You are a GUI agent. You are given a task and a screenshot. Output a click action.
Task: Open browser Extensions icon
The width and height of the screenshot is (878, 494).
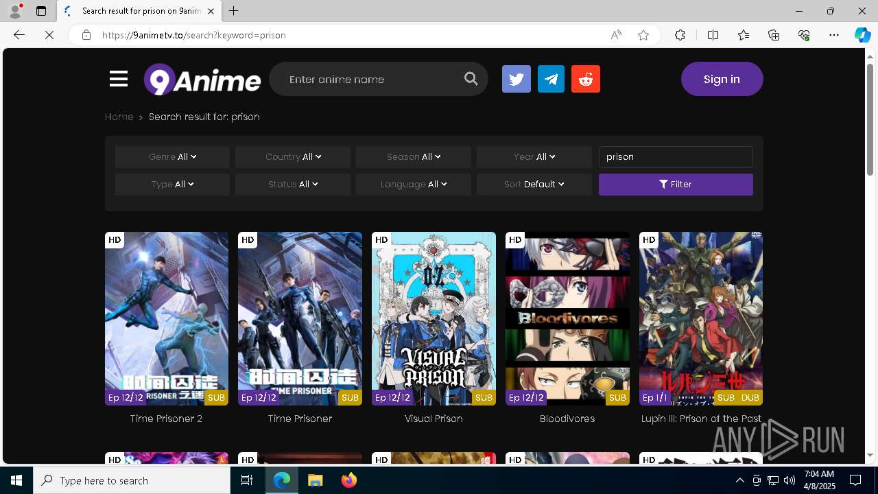(x=680, y=35)
